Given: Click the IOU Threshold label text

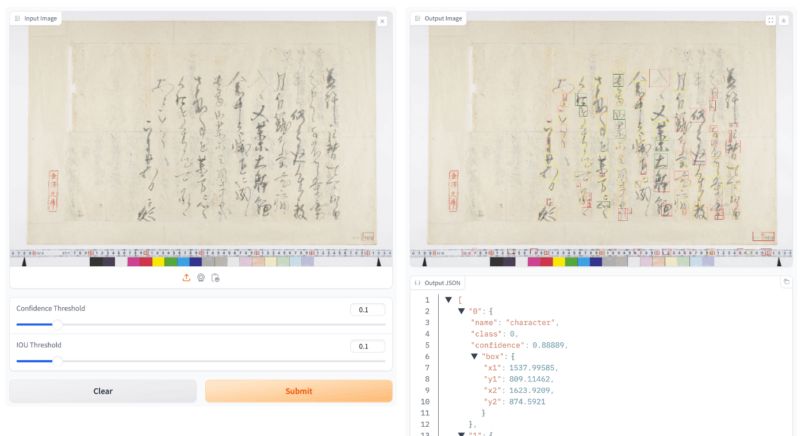Looking at the screenshot, I should pos(39,345).
